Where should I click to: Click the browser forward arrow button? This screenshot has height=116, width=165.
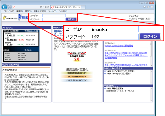[x=10, y=7]
